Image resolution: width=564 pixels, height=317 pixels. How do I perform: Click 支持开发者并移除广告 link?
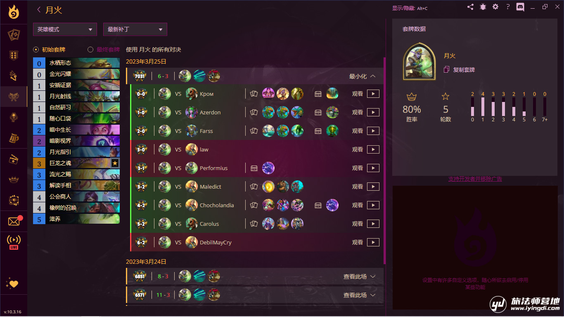point(475,179)
